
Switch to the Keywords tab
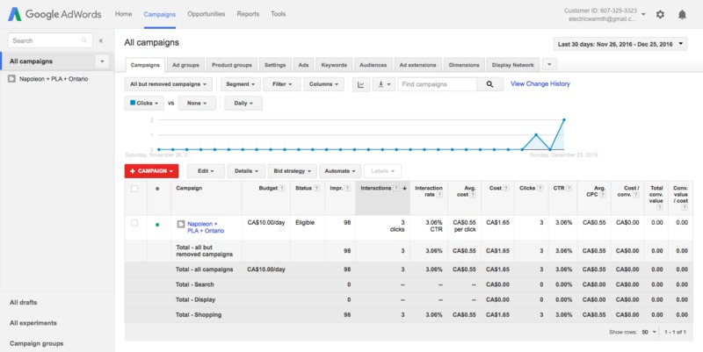click(x=334, y=65)
